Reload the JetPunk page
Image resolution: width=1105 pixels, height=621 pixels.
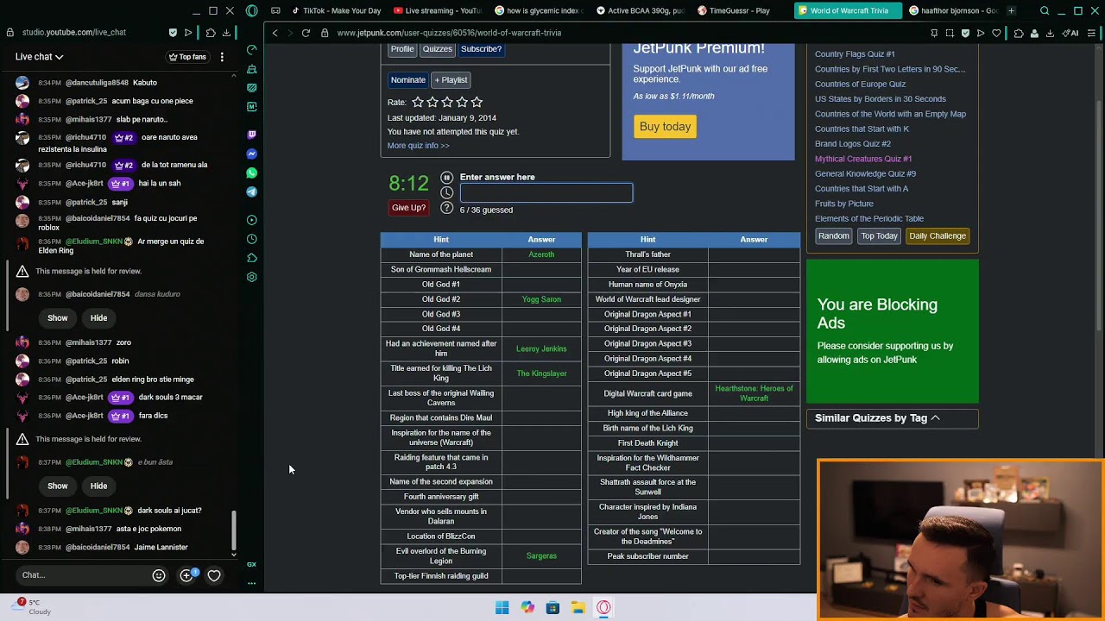pos(306,33)
